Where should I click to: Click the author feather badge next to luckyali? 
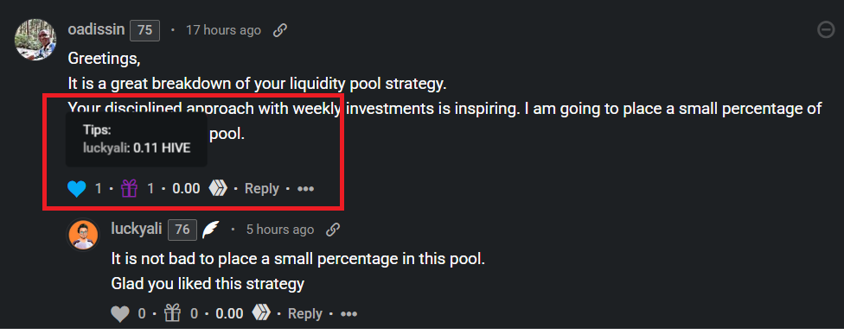pyautogui.click(x=211, y=230)
